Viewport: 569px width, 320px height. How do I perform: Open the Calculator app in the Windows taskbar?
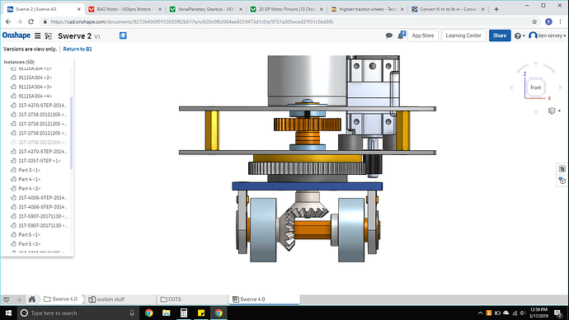pos(184,313)
